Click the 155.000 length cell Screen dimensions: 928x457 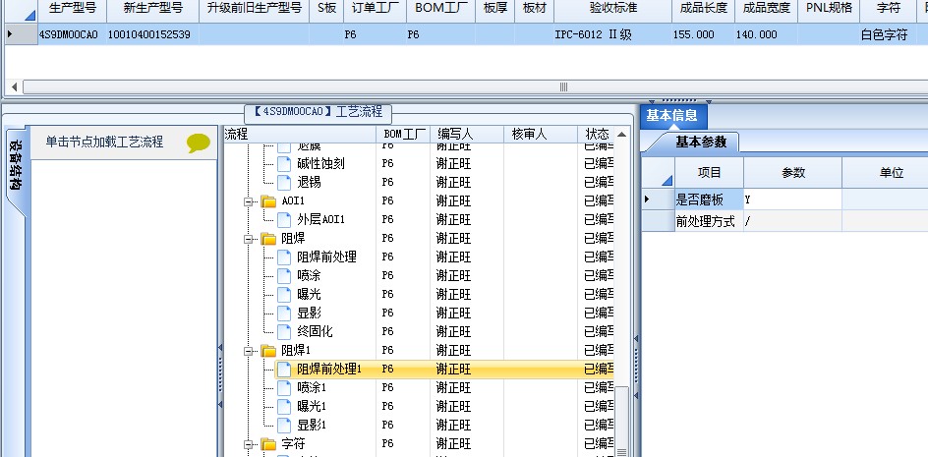click(x=703, y=34)
